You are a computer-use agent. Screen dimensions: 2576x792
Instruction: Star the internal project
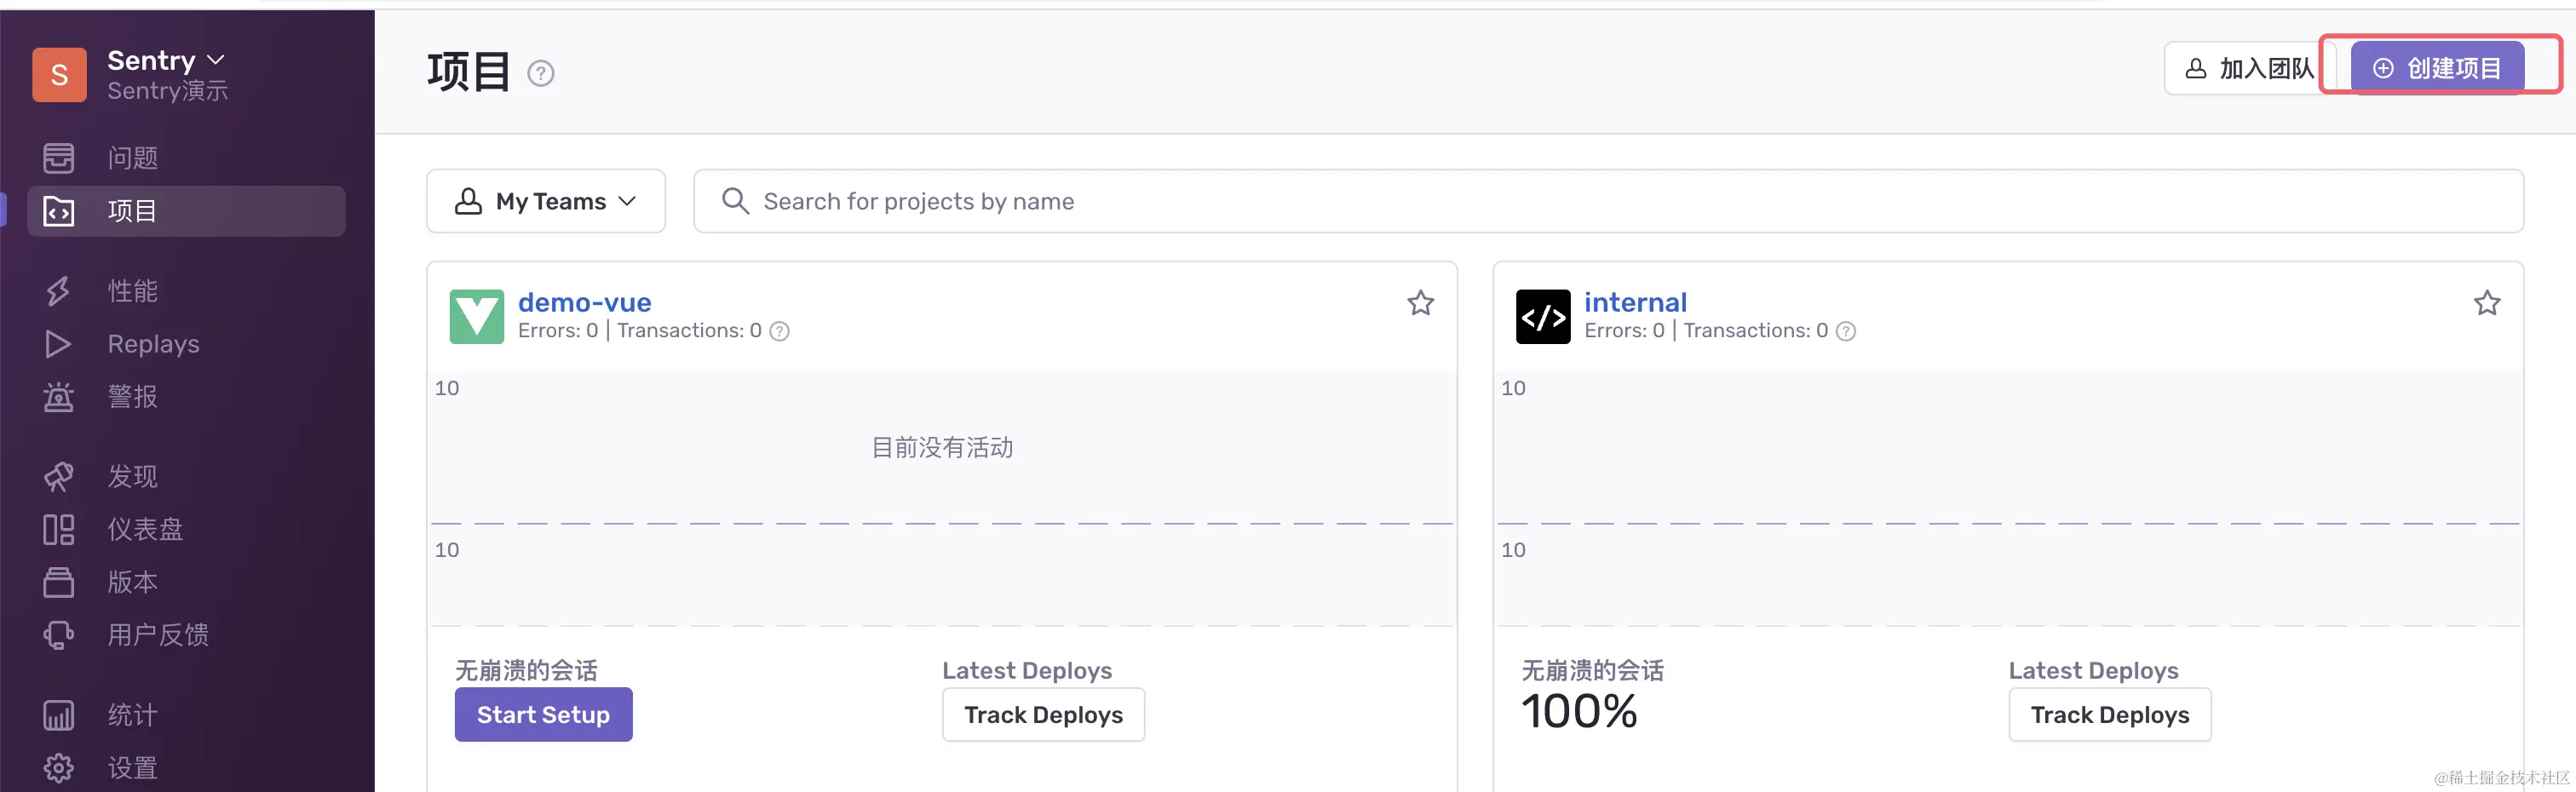[2487, 303]
